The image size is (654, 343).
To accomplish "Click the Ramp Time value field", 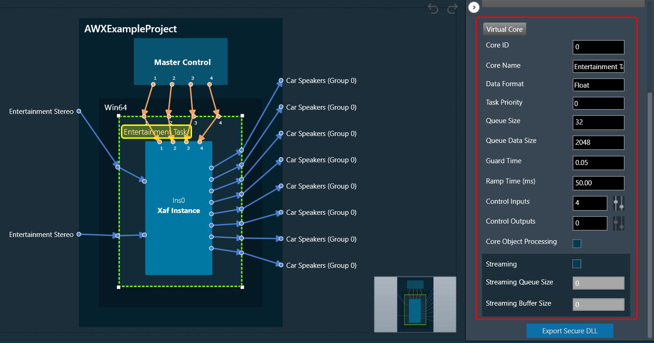I will click(598, 183).
